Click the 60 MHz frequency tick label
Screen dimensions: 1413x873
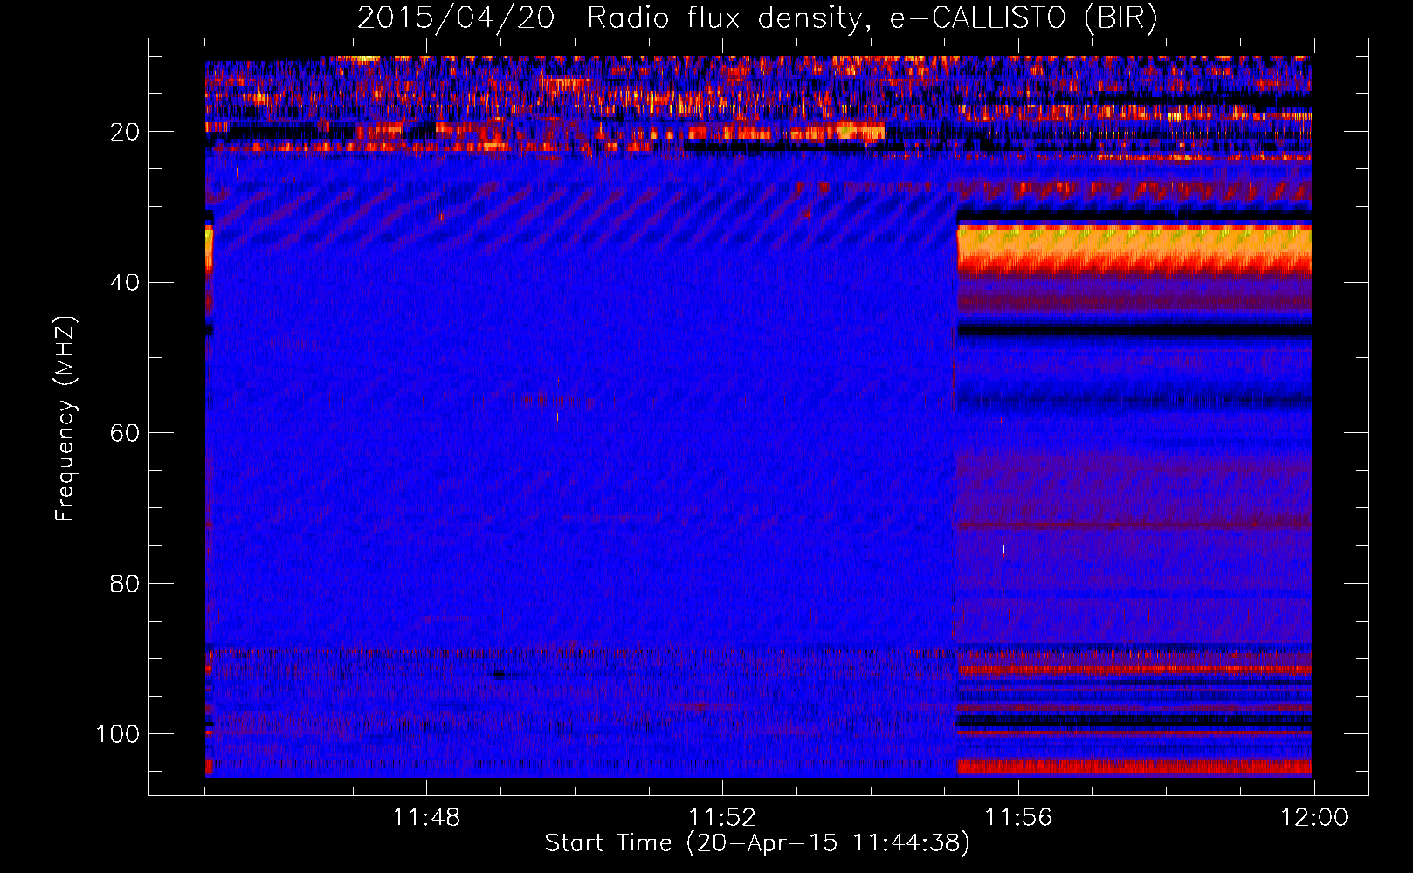125,433
